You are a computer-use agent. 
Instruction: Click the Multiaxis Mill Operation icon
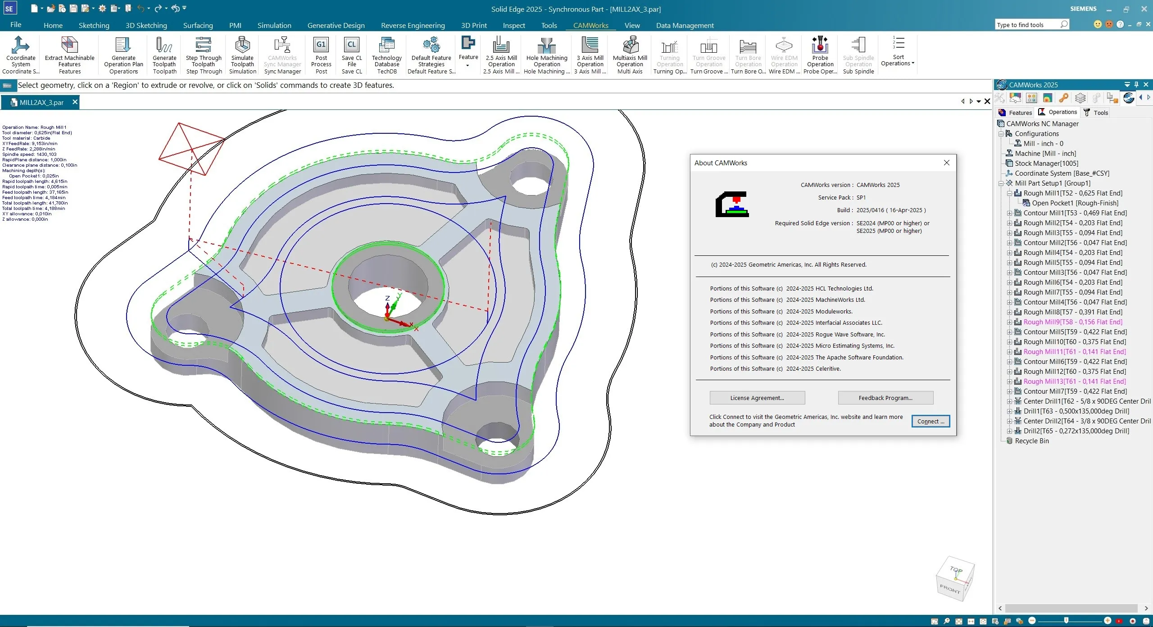(x=630, y=45)
